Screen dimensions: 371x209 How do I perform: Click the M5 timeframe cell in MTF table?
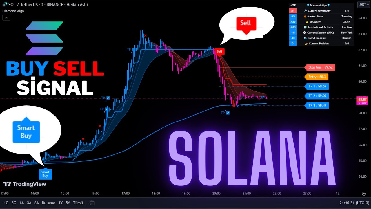click(293, 16)
